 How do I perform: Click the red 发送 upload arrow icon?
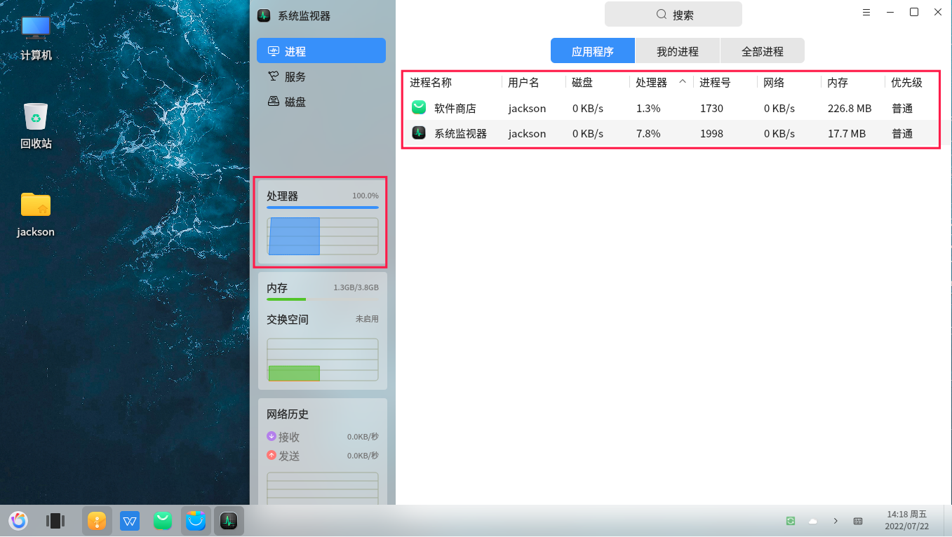pyautogui.click(x=271, y=455)
